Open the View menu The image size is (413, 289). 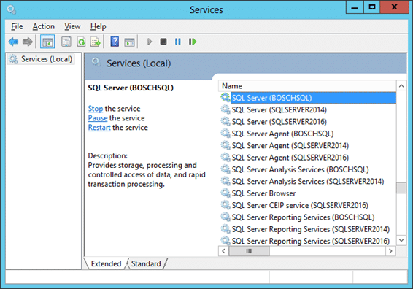click(72, 26)
